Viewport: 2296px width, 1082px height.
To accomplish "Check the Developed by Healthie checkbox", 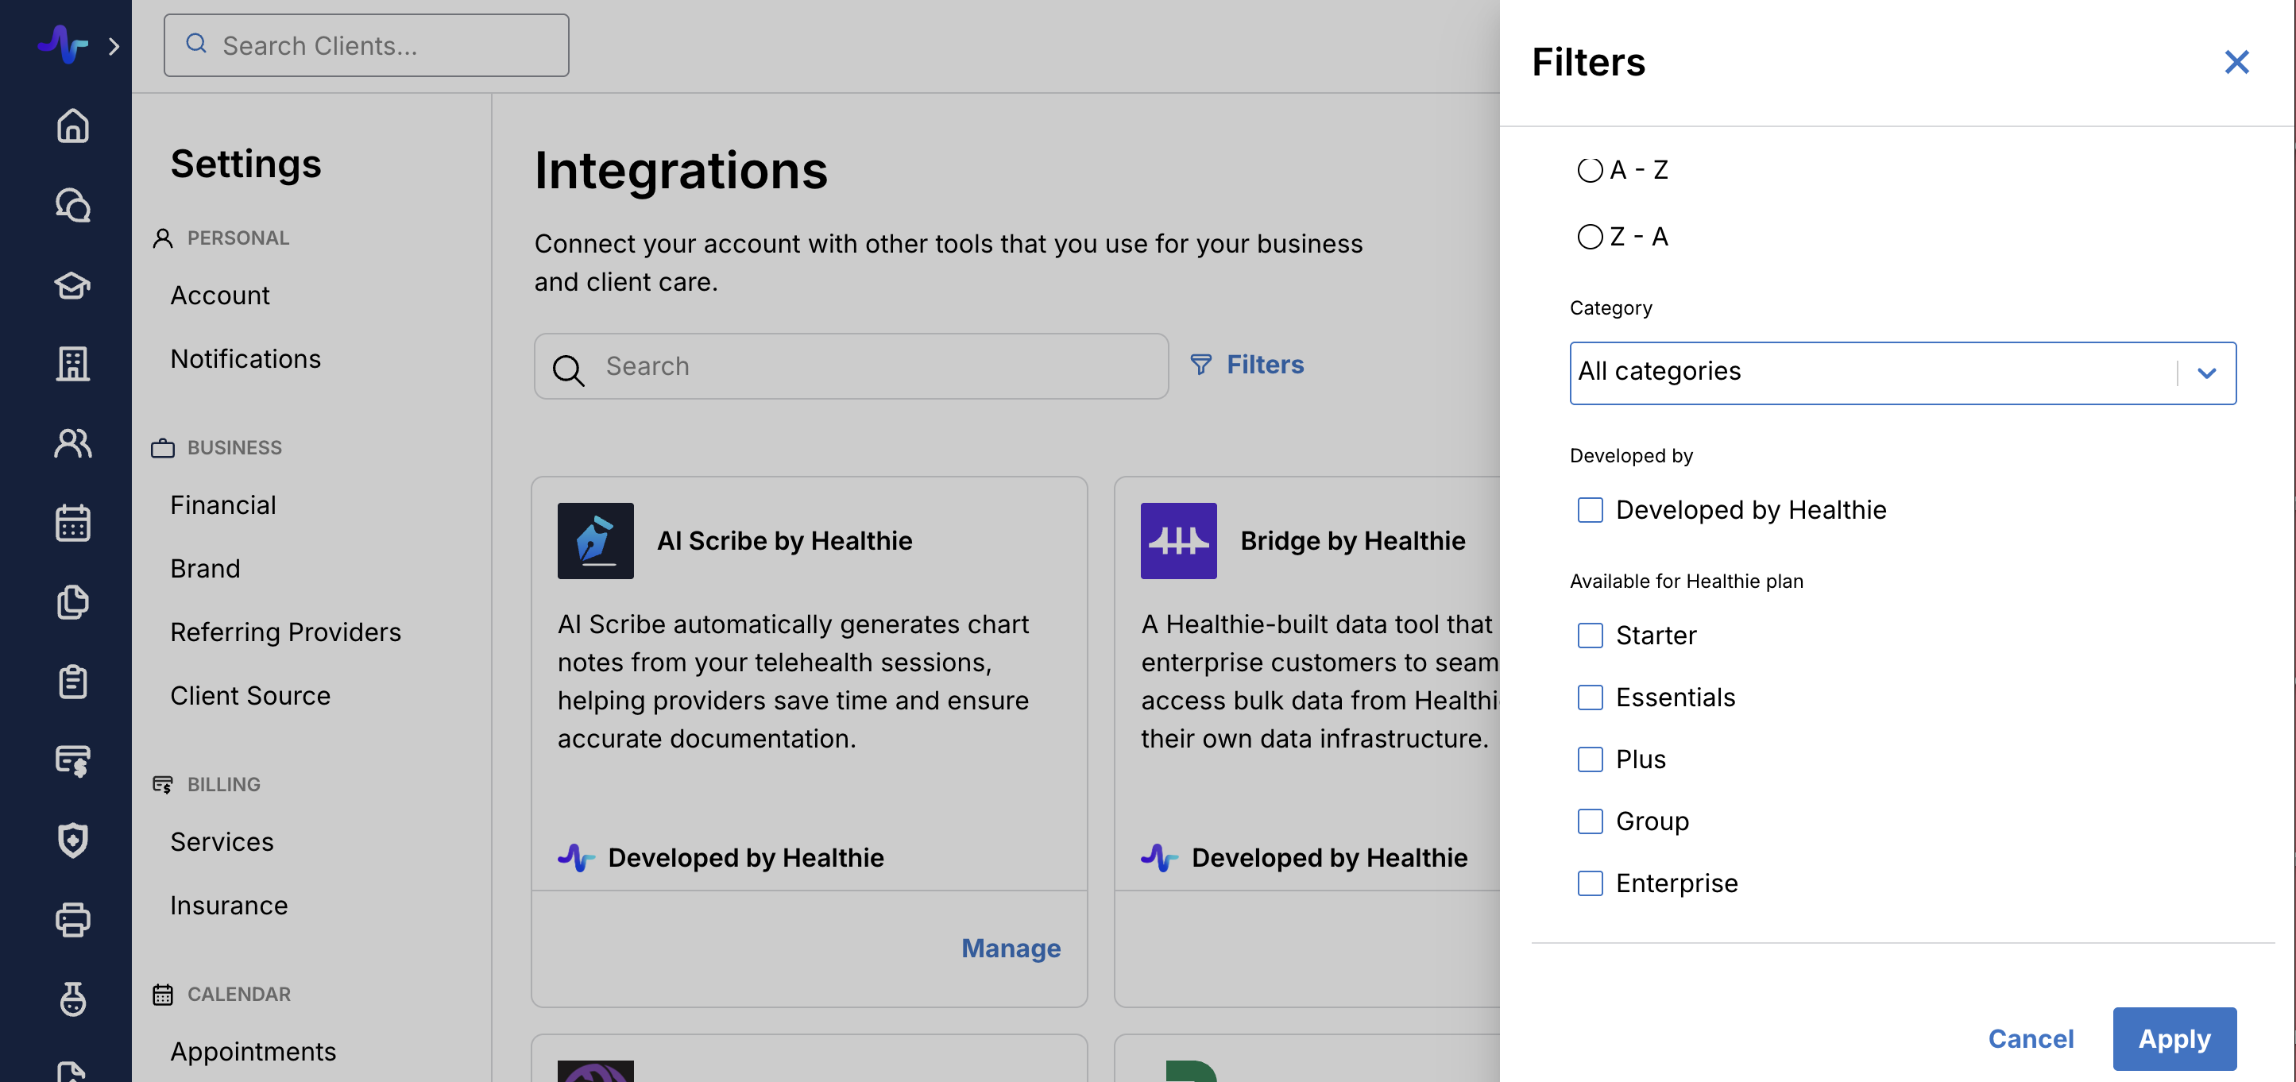I will point(1589,510).
